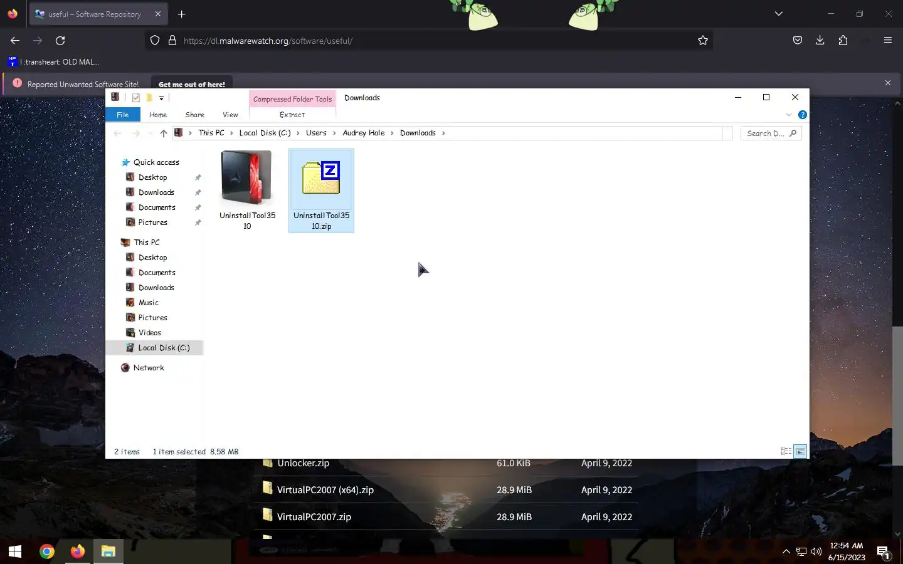Select Network in navigation pane
This screenshot has height=564, width=903.
[149, 368]
